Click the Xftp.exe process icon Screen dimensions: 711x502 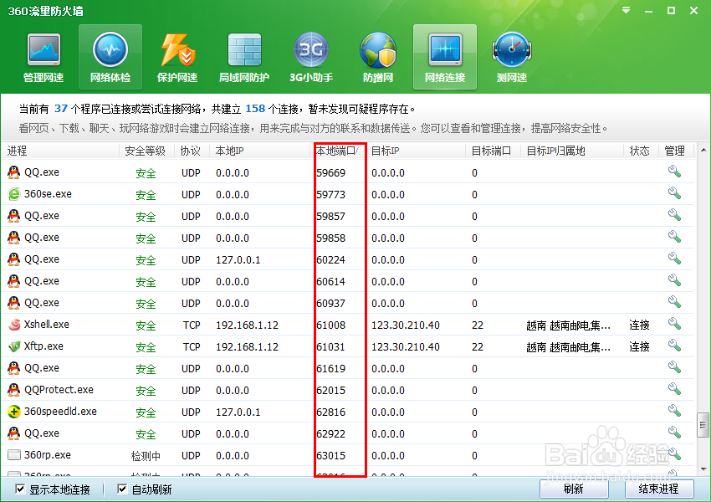pyautogui.click(x=14, y=346)
